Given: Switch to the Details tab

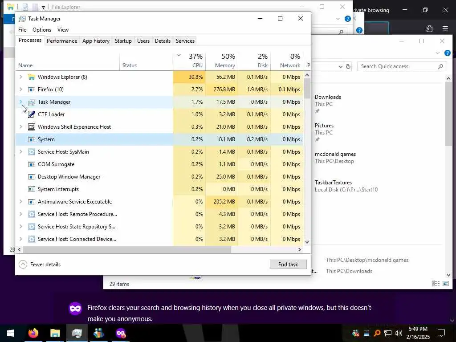Looking at the screenshot, I should coord(163,41).
